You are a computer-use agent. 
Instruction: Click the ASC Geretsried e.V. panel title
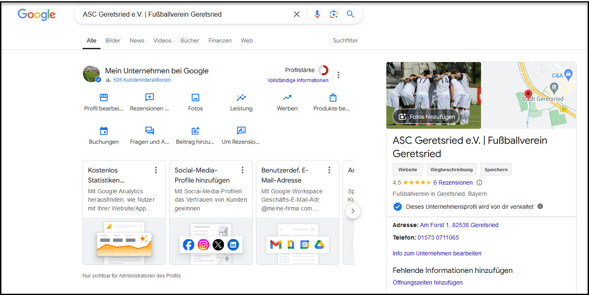(470, 147)
